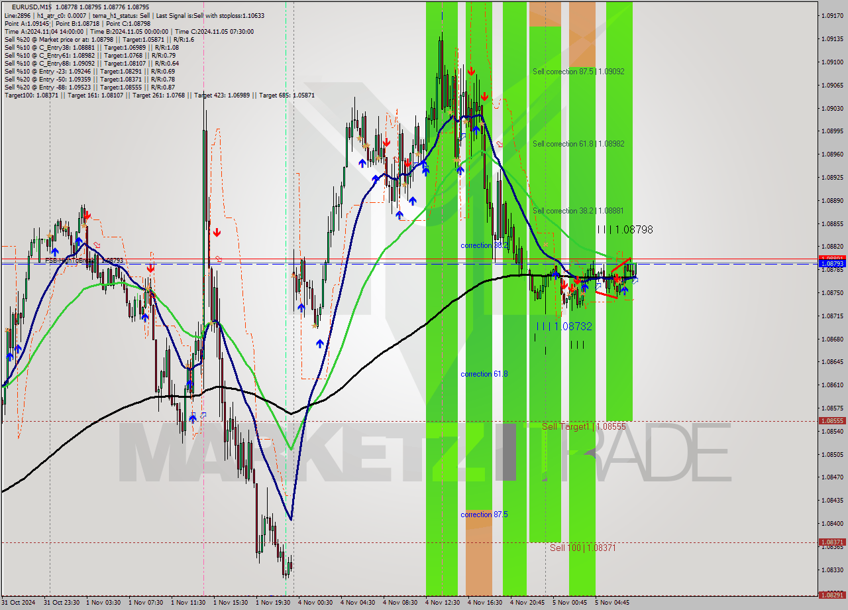Viewport: 848px width, 610px height.
Task: Select the 'Sell Target1 | 1.08555' label
Action: point(584,427)
